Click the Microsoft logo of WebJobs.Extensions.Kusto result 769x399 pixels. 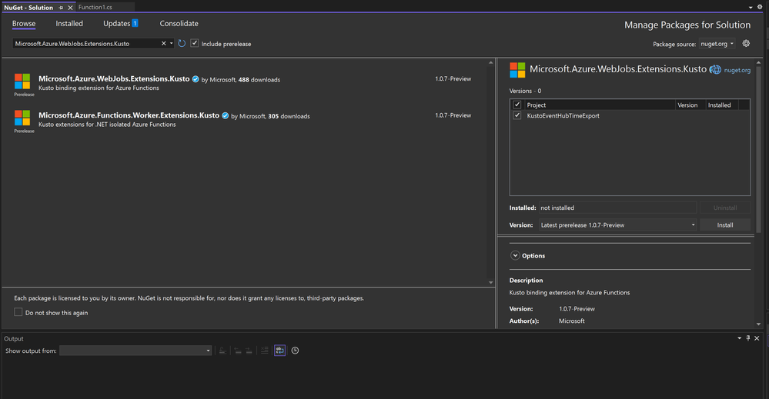click(x=22, y=81)
